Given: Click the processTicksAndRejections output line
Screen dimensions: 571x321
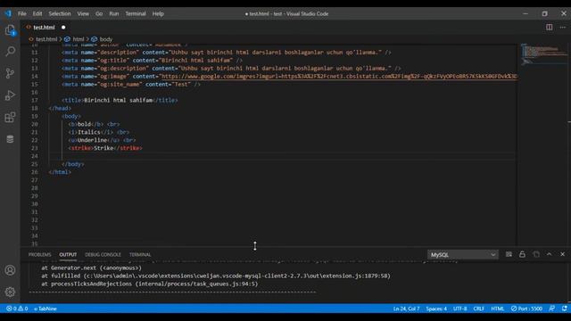Looking at the screenshot, I should point(149,284).
